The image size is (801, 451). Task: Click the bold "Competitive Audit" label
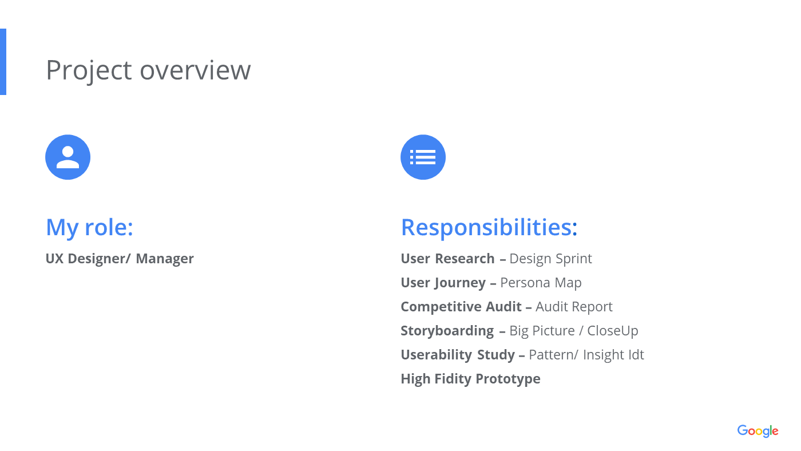coord(461,307)
